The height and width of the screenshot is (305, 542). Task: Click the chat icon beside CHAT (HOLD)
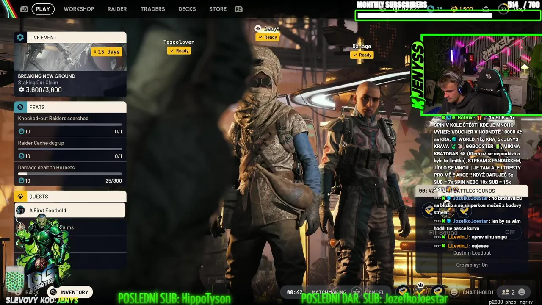pos(454,292)
